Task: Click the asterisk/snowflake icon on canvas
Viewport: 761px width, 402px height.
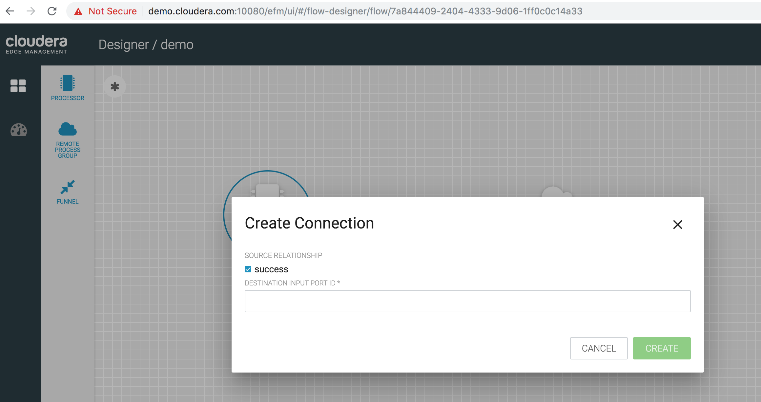Action: (115, 86)
